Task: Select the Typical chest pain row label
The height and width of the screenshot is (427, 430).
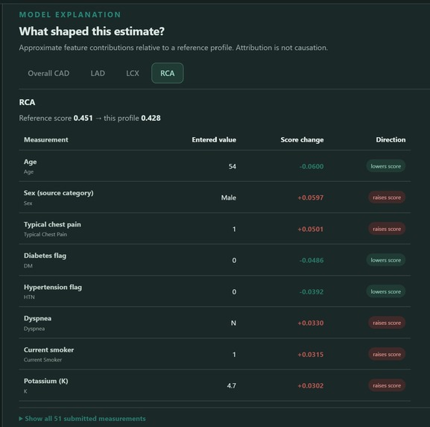Action: 52,224
